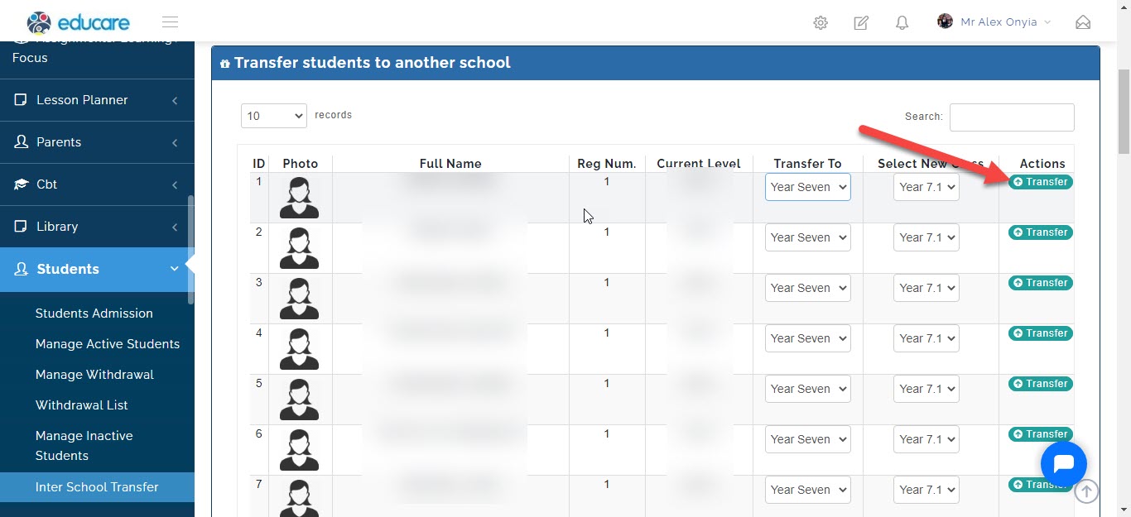Image resolution: width=1131 pixels, height=517 pixels.
Task: Sort by Transfer To column header
Action: (807, 164)
